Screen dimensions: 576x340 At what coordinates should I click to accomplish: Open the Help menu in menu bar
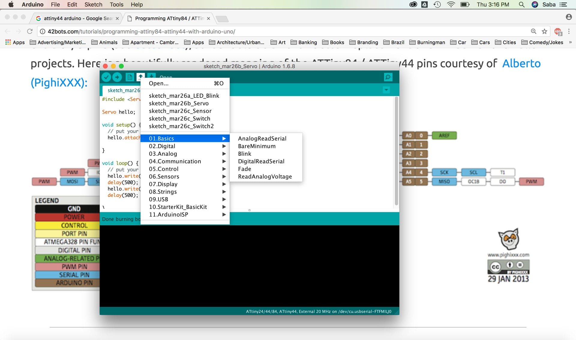coord(136,5)
